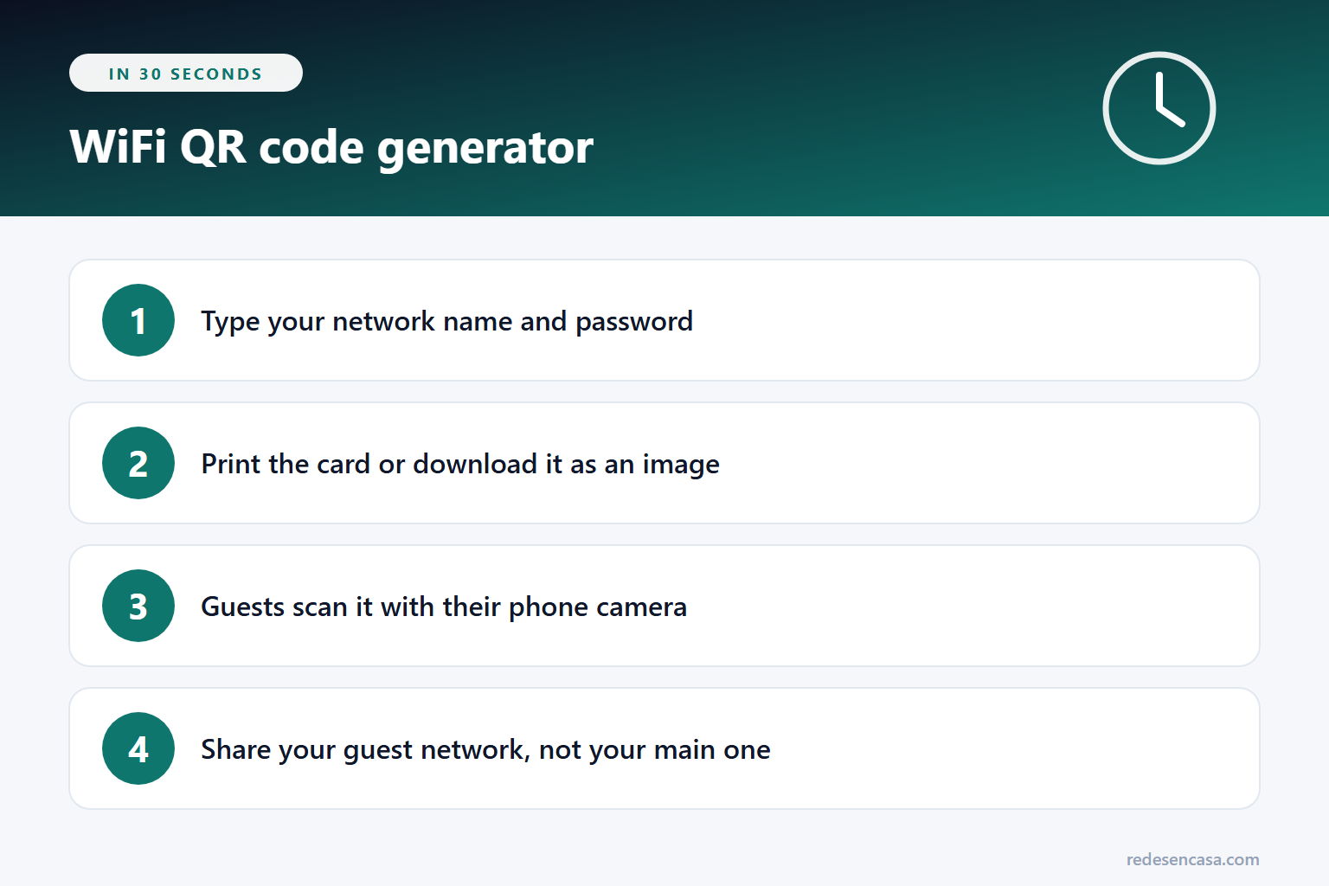Click the "WiFi QR code generator" heading
The width and height of the screenshot is (1329, 886).
coord(331,147)
